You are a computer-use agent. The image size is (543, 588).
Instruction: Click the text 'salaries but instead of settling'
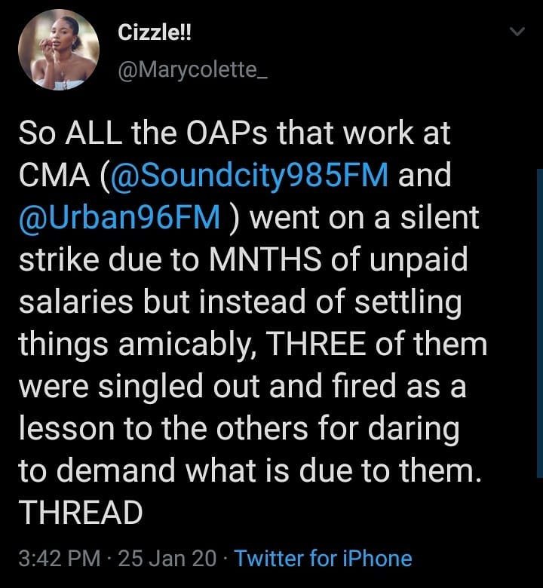coord(240,302)
